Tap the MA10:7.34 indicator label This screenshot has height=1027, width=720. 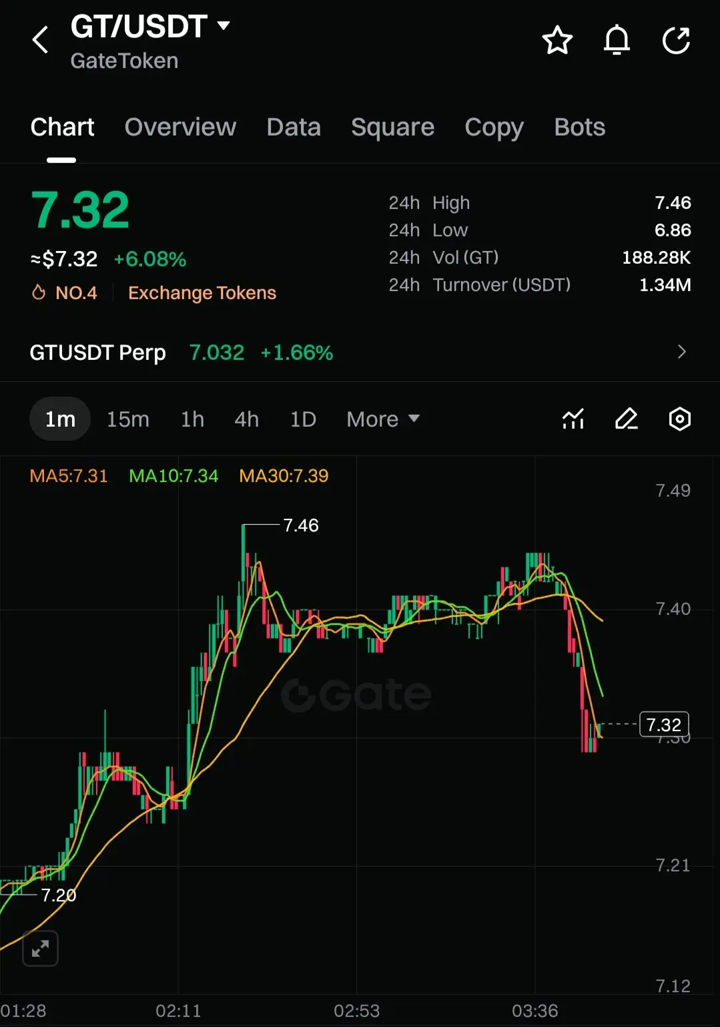tap(173, 475)
